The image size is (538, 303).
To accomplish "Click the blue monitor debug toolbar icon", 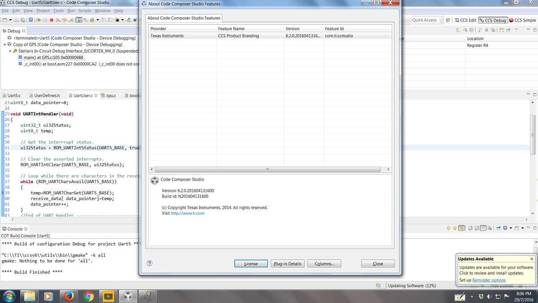I will coord(31,20).
